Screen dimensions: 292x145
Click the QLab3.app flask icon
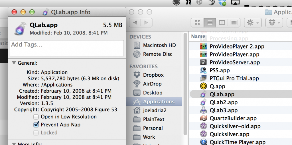pyautogui.click(x=204, y=110)
